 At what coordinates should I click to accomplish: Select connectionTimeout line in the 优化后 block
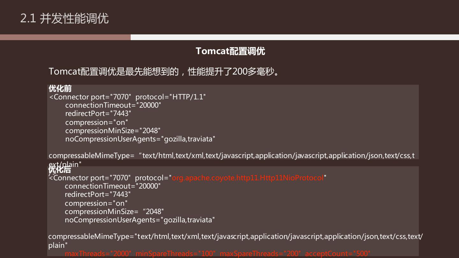[x=113, y=186]
